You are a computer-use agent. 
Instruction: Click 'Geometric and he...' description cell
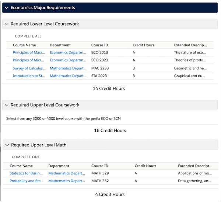pos(190,68)
